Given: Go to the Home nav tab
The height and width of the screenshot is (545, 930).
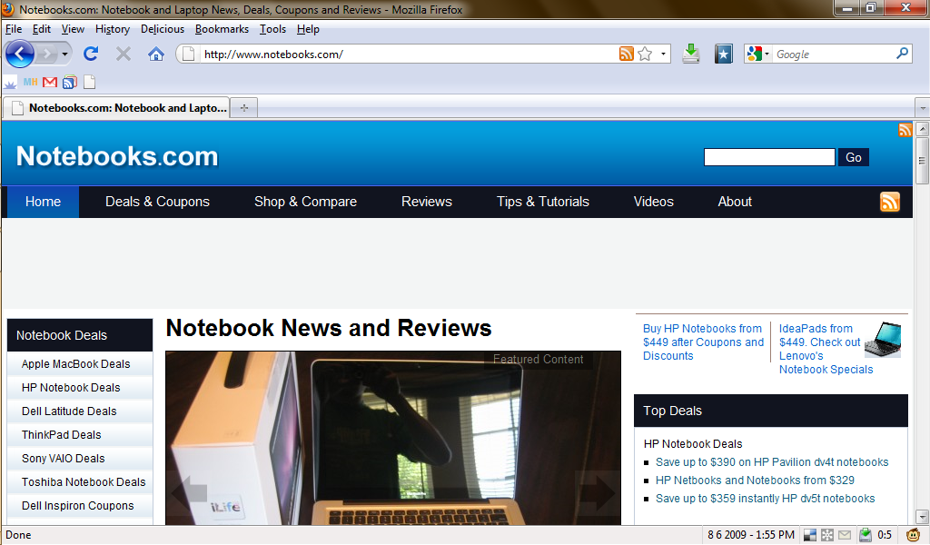Looking at the screenshot, I should click(x=43, y=202).
